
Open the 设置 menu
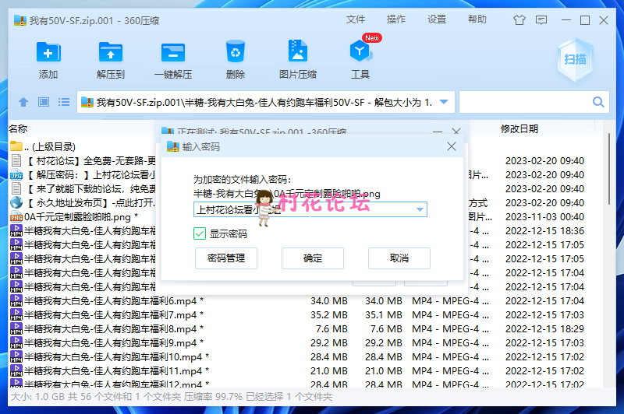coord(437,19)
